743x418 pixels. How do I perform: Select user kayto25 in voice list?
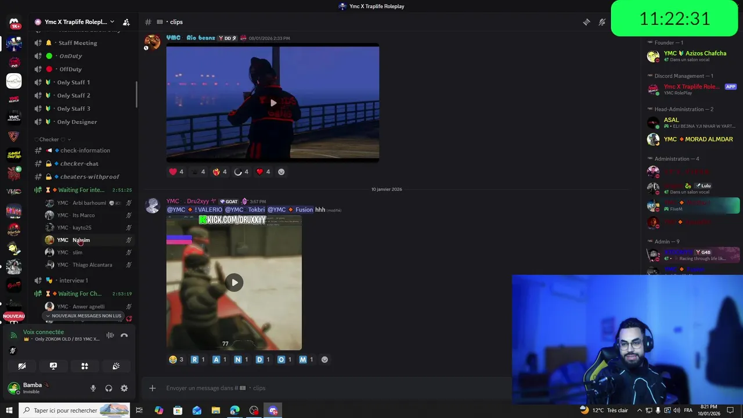tap(88, 228)
